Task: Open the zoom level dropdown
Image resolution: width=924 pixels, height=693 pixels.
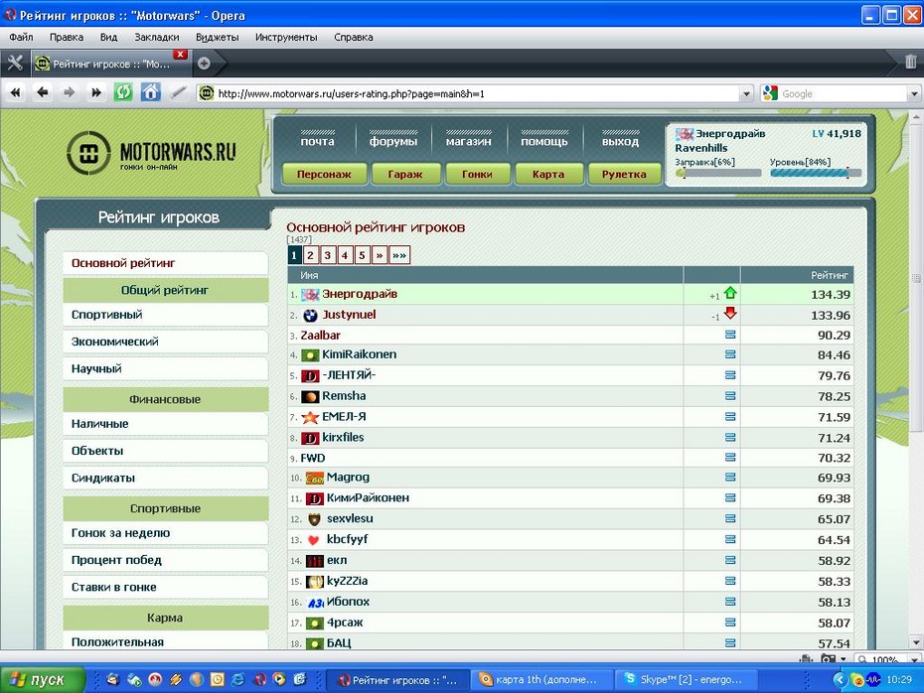Action: click(915, 659)
